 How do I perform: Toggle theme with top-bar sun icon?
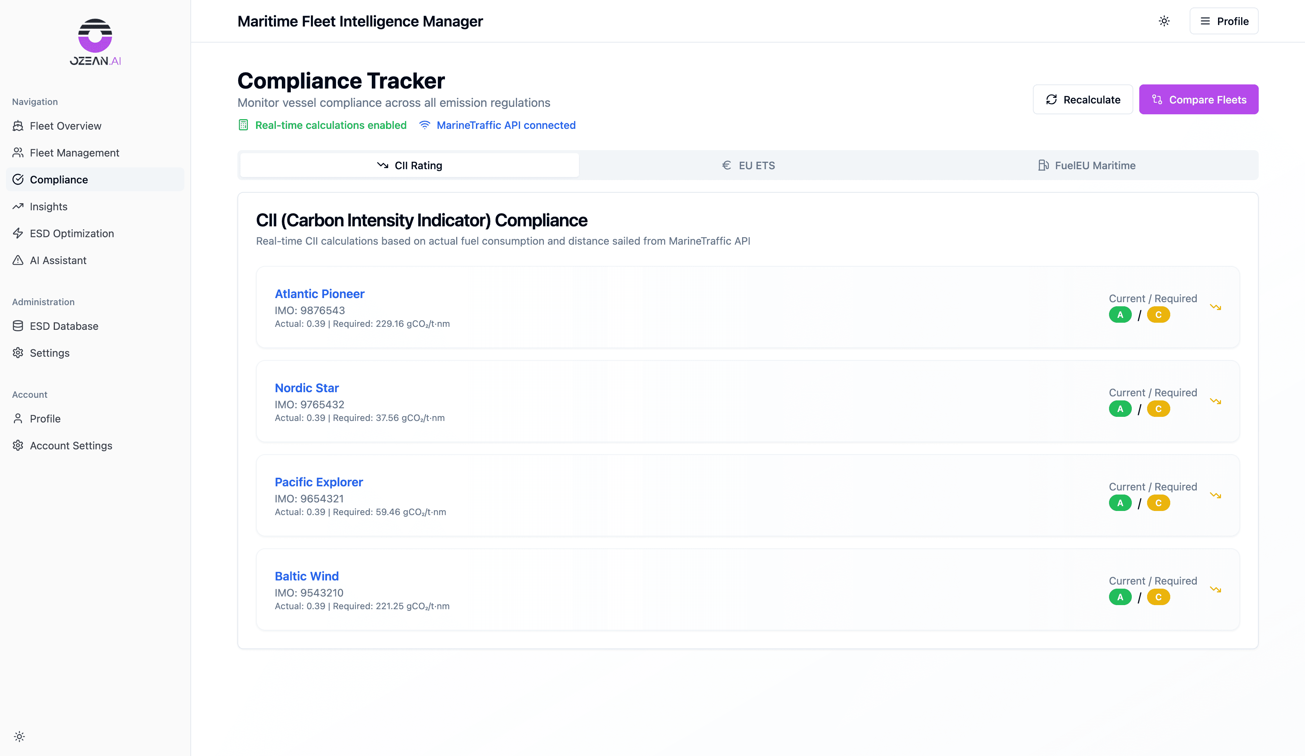click(1164, 21)
